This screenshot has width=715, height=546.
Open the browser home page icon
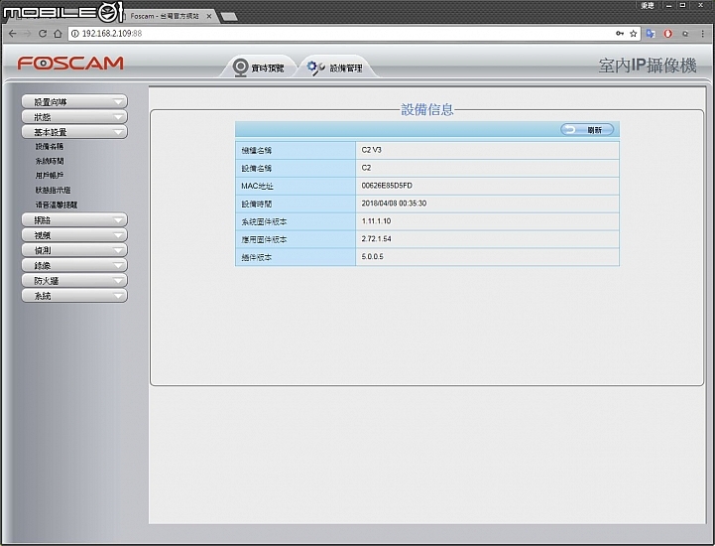(x=58, y=34)
